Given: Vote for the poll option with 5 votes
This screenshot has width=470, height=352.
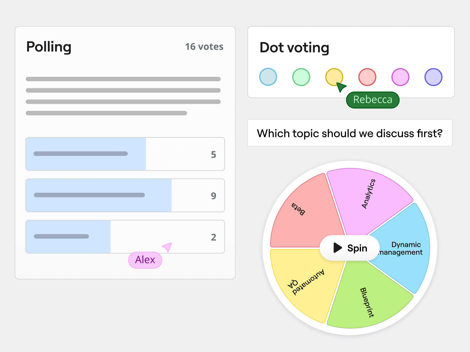Looking at the screenshot, I should (125, 154).
